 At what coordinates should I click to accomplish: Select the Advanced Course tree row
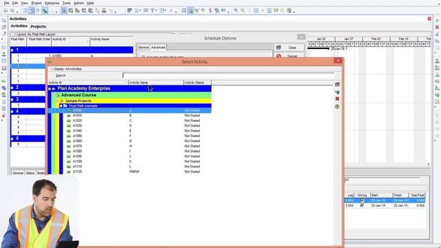(132, 95)
